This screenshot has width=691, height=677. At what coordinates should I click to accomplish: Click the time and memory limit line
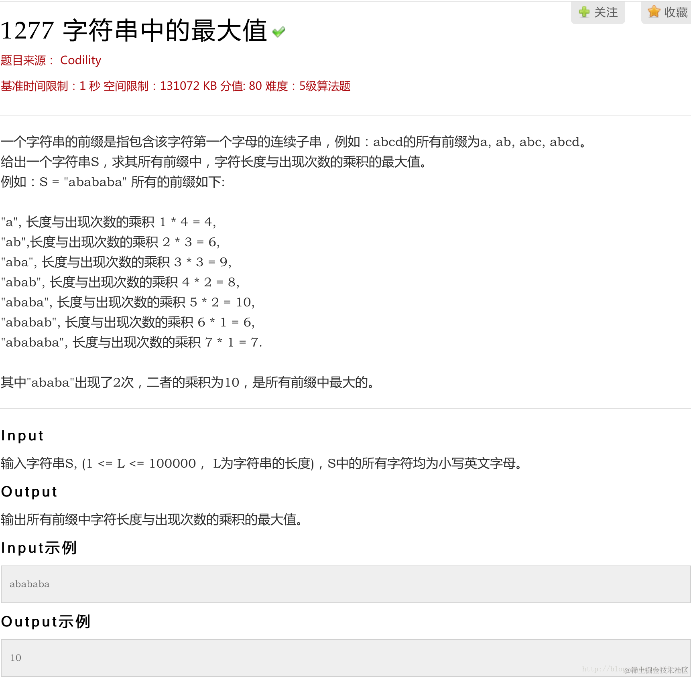coord(176,86)
